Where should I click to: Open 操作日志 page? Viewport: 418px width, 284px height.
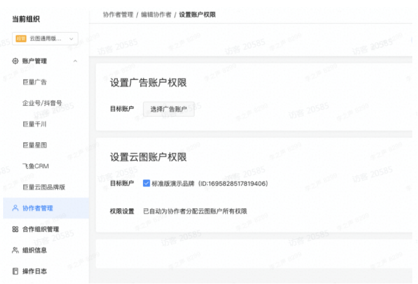pyautogui.click(x=35, y=271)
